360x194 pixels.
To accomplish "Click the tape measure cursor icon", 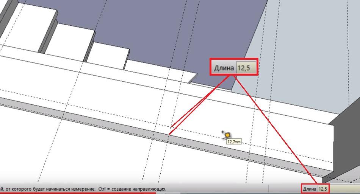I will [x=227, y=135].
